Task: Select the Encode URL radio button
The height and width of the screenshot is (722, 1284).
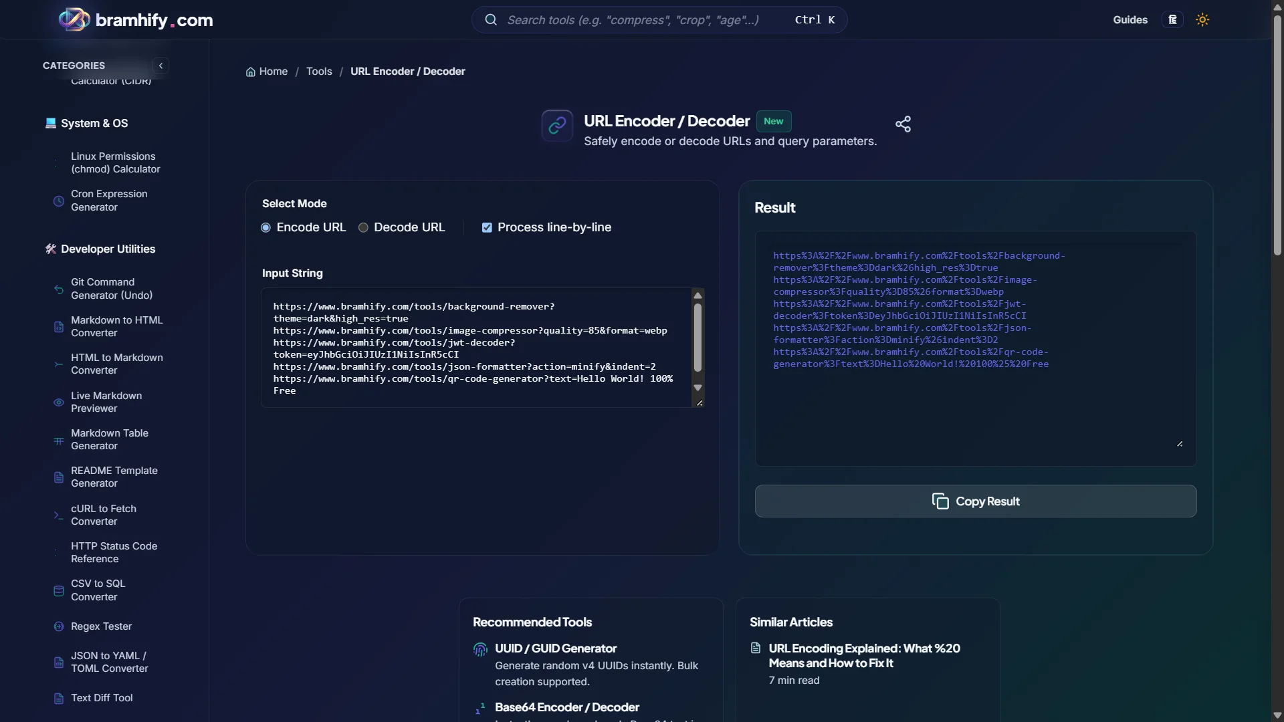Action: click(x=265, y=228)
